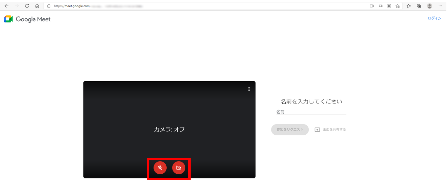Go back with the browser back arrow
The width and height of the screenshot is (448, 195).
tap(6, 6)
